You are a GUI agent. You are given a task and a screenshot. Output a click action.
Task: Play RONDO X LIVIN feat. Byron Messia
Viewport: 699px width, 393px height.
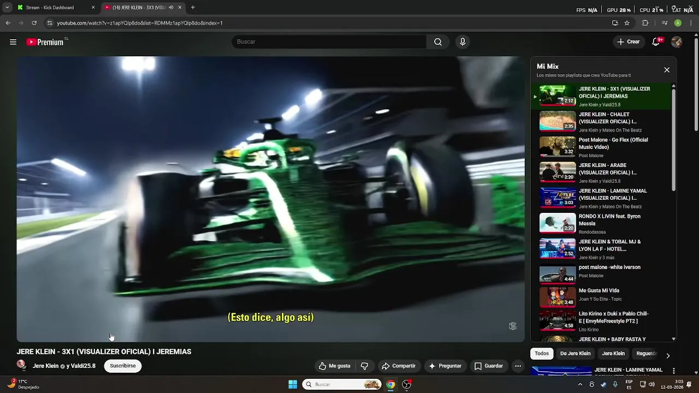tap(601, 224)
